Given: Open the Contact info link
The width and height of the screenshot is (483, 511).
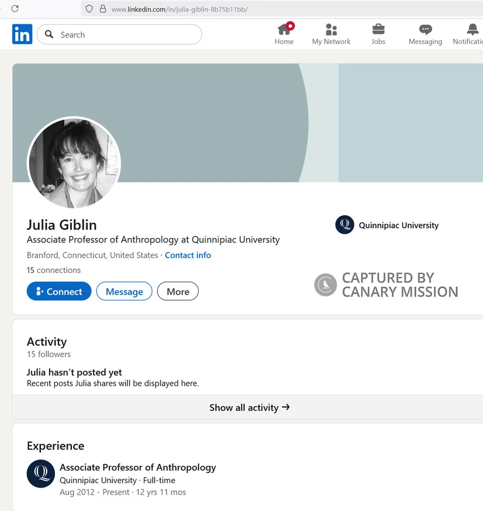Looking at the screenshot, I should click(x=188, y=255).
